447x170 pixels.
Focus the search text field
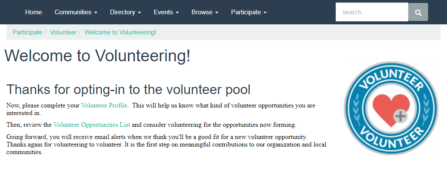coord(372,12)
